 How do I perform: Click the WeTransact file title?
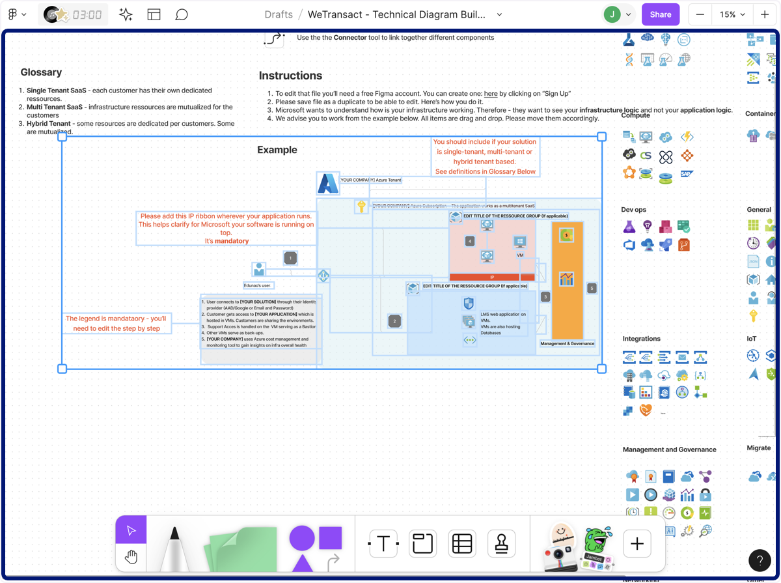coord(396,14)
